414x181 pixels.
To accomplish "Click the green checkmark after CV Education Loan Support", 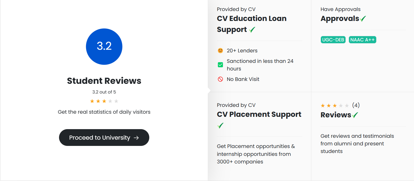I will click(x=252, y=30).
